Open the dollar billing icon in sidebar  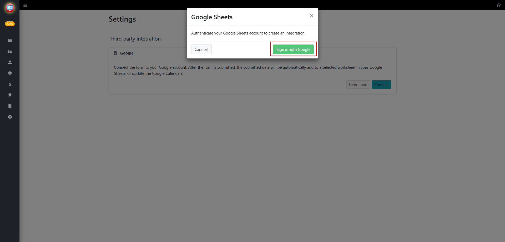click(x=10, y=84)
